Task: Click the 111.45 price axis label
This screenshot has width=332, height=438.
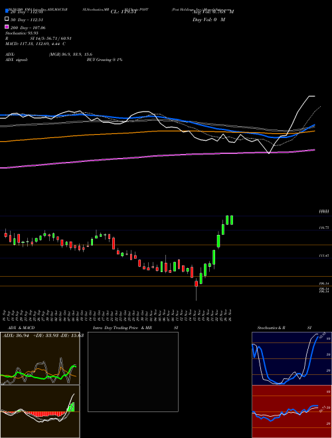Action: coord(323,256)
